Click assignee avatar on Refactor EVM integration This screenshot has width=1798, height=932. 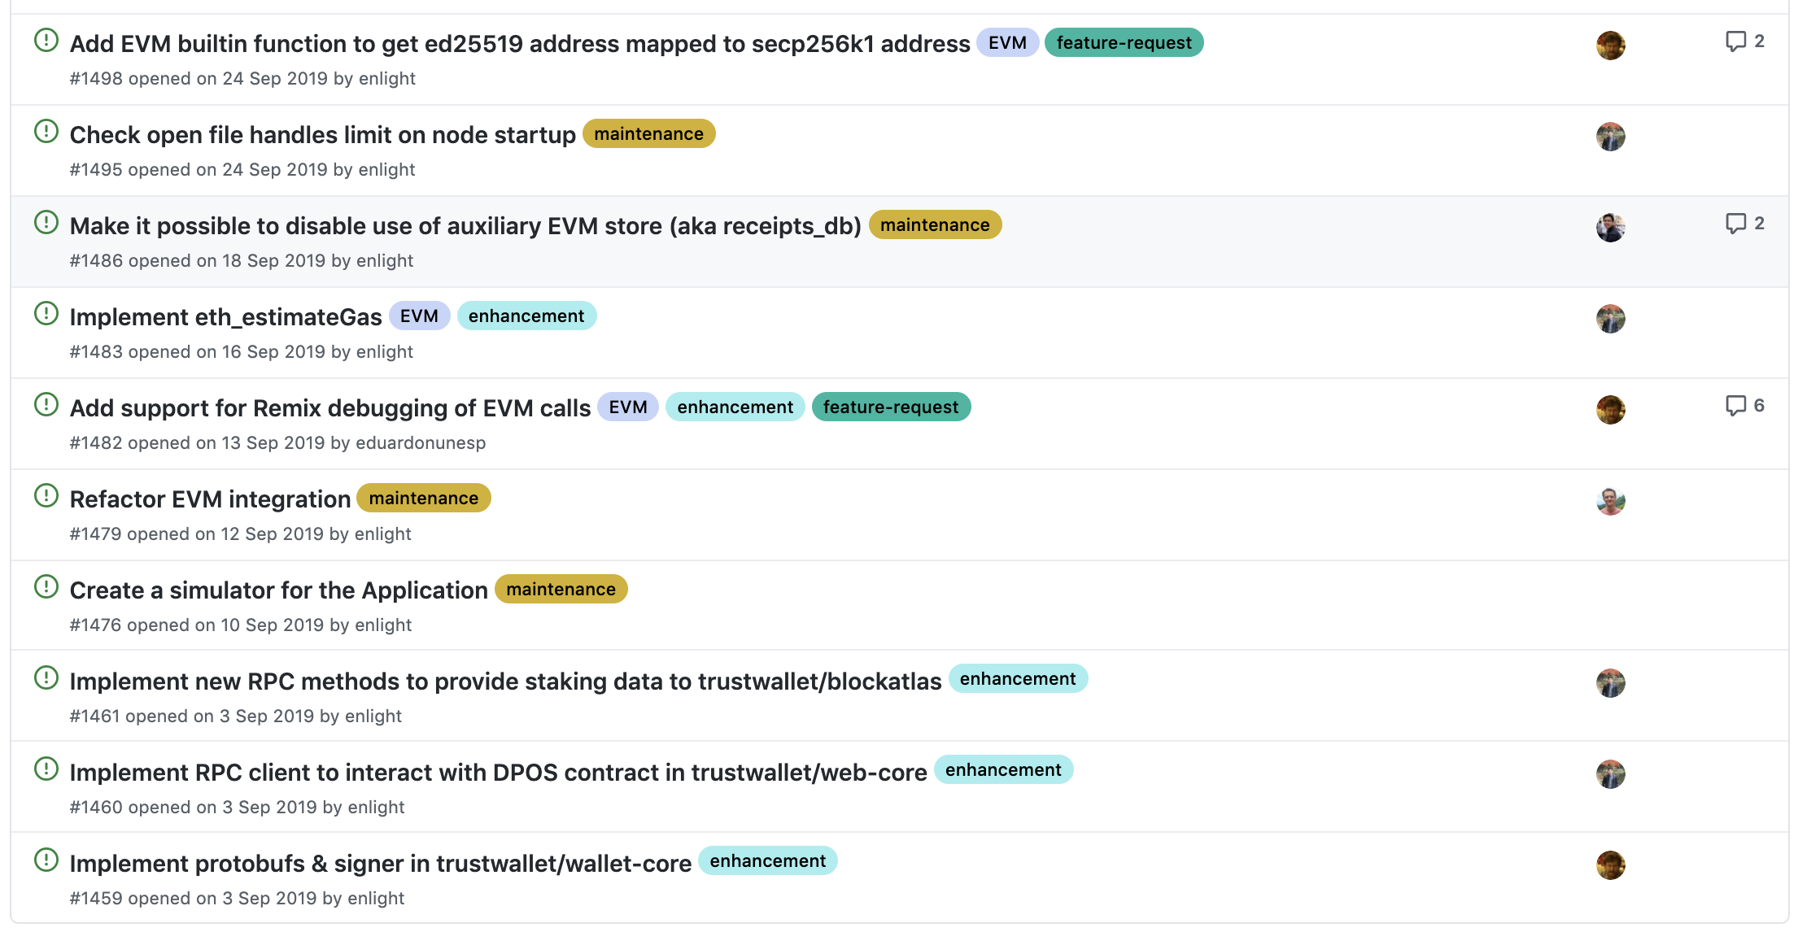click(1610, 501)
